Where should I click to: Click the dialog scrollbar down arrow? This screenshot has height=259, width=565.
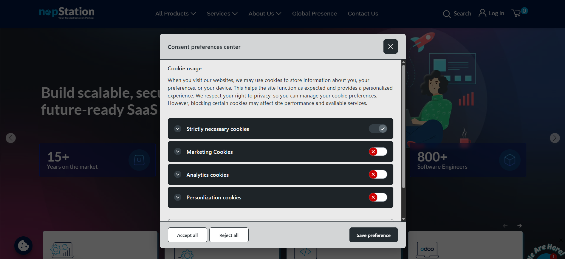403,219
